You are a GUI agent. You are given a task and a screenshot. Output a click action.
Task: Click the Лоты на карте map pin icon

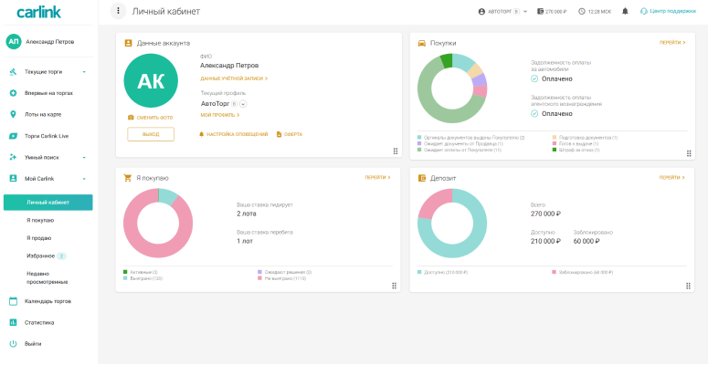pyautogui.click(x=13, y=114)
